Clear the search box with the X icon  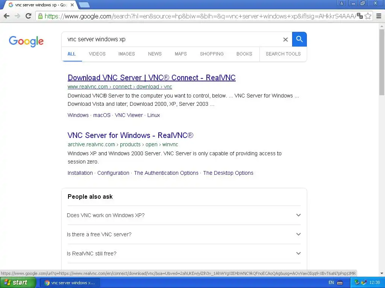pyautogui.click(x=285, y=39)
